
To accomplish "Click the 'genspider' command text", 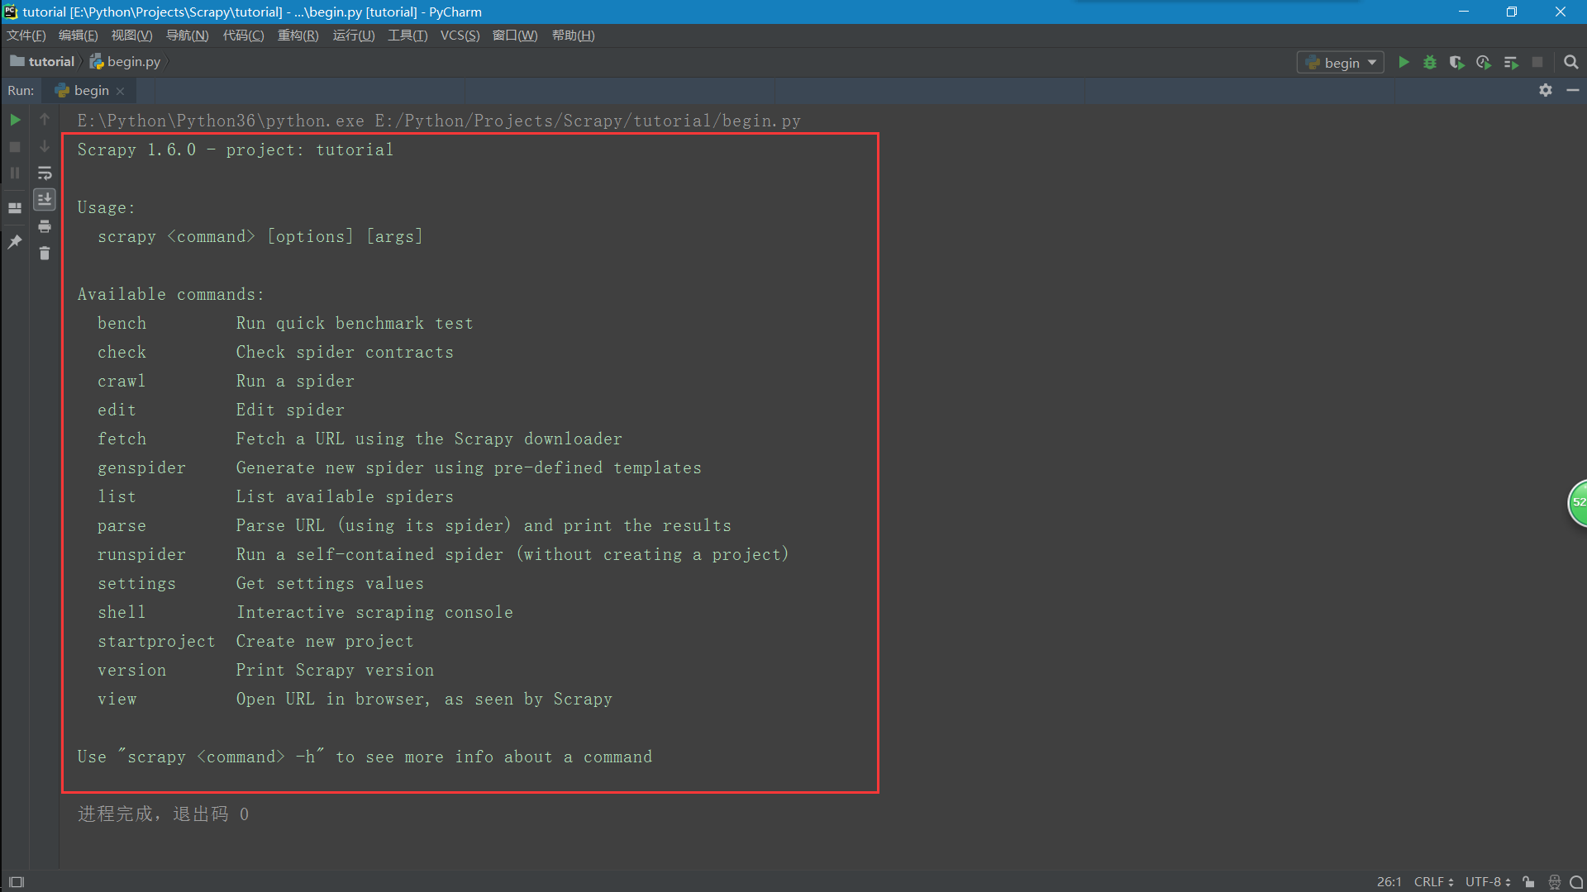I will [141, 467].
